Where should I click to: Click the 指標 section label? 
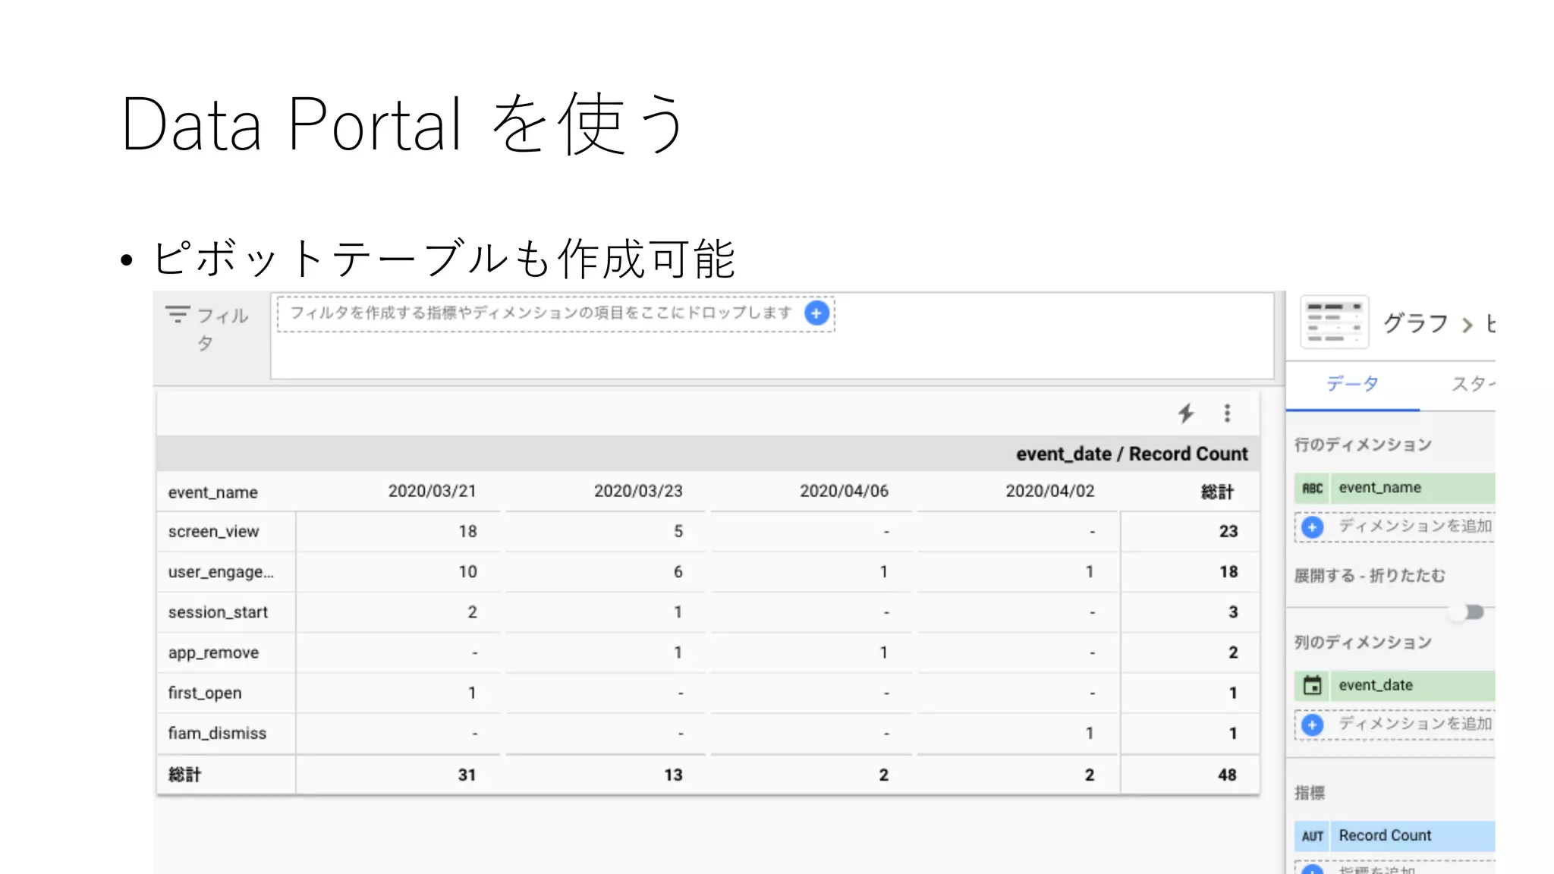pyautogui.click(x=1310, y=794)
